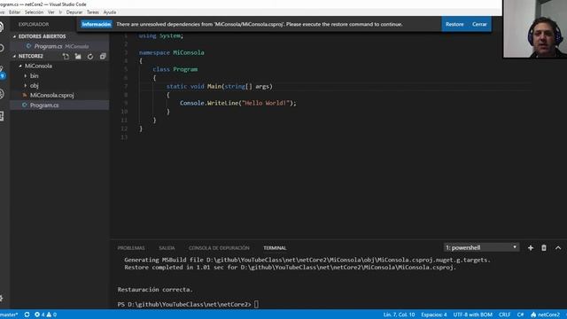Switch to the SALIDA panel tab

coord(167,248)
